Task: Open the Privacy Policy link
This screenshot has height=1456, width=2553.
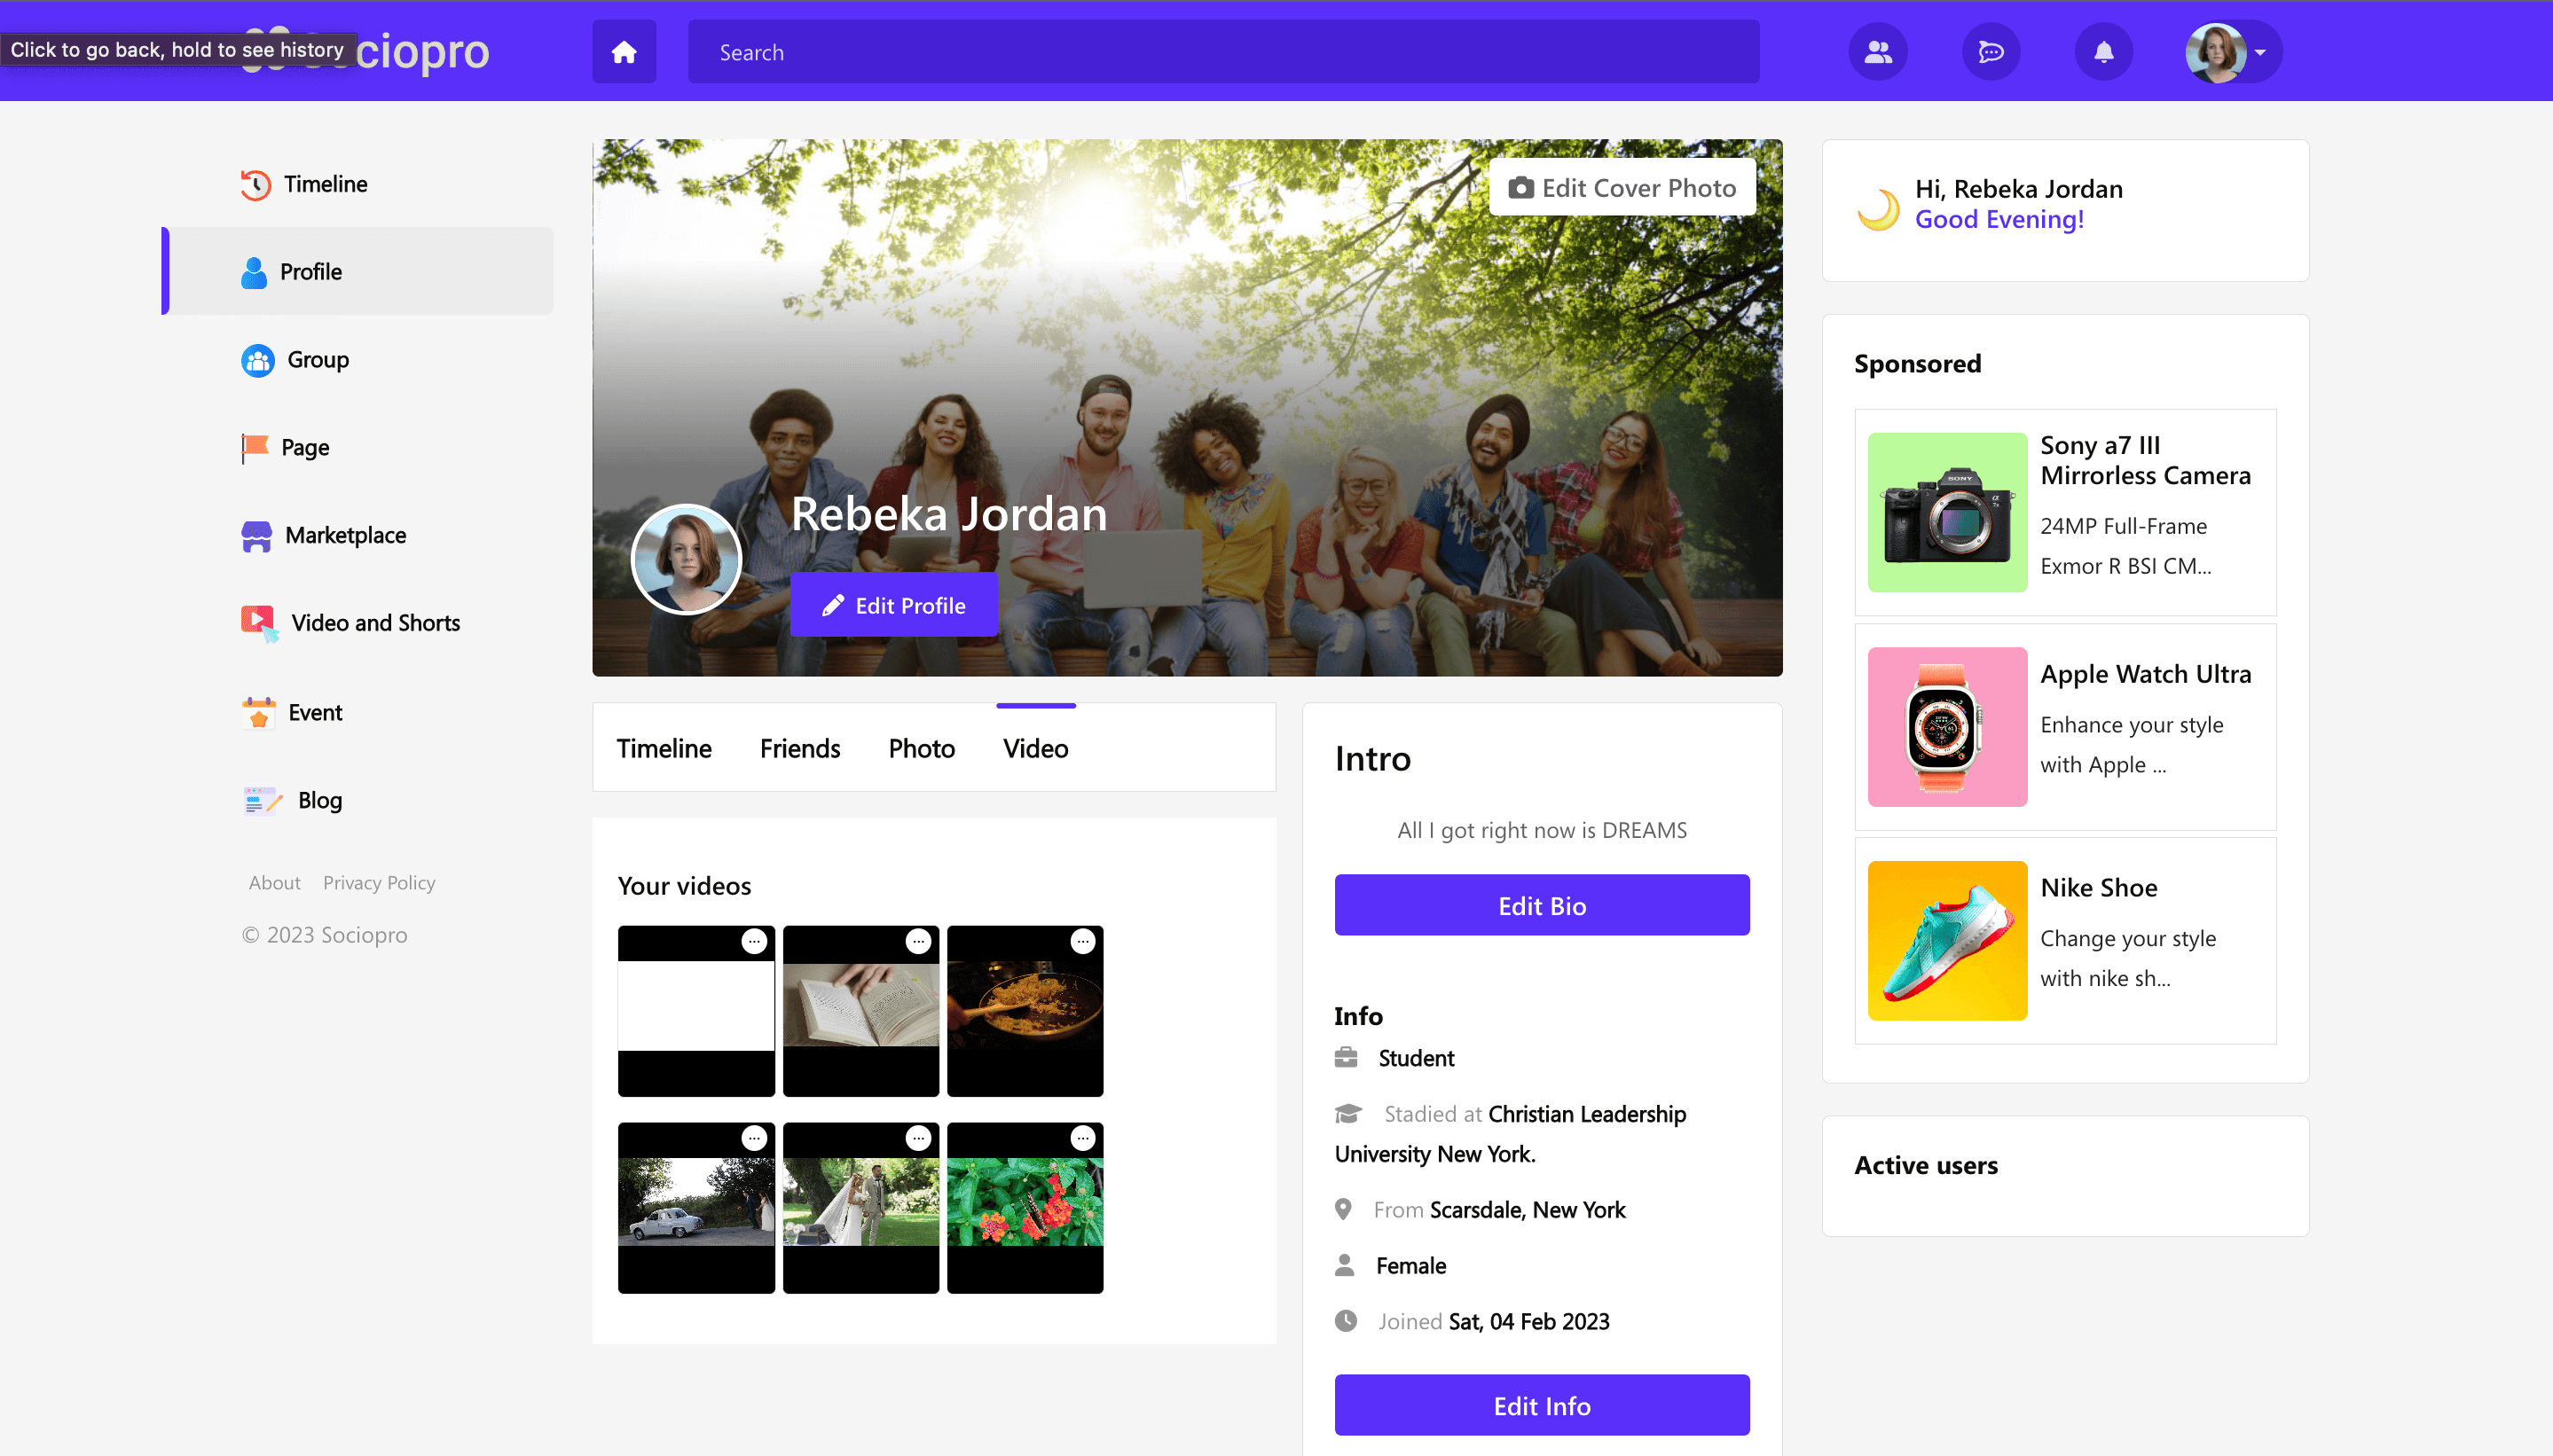Action: tap(379, 882)
